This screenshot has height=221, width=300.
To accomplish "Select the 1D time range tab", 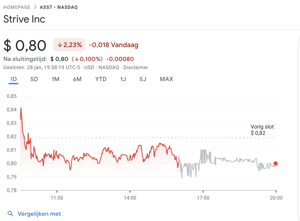I will pyautogui.click(x=13, y=79).
